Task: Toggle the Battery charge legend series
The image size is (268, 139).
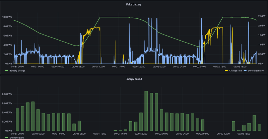Action: (x=17, y=71)
